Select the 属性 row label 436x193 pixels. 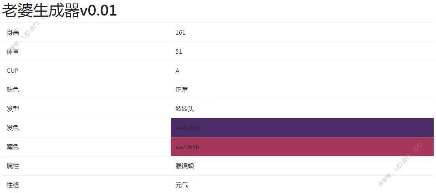click(13, 166)
